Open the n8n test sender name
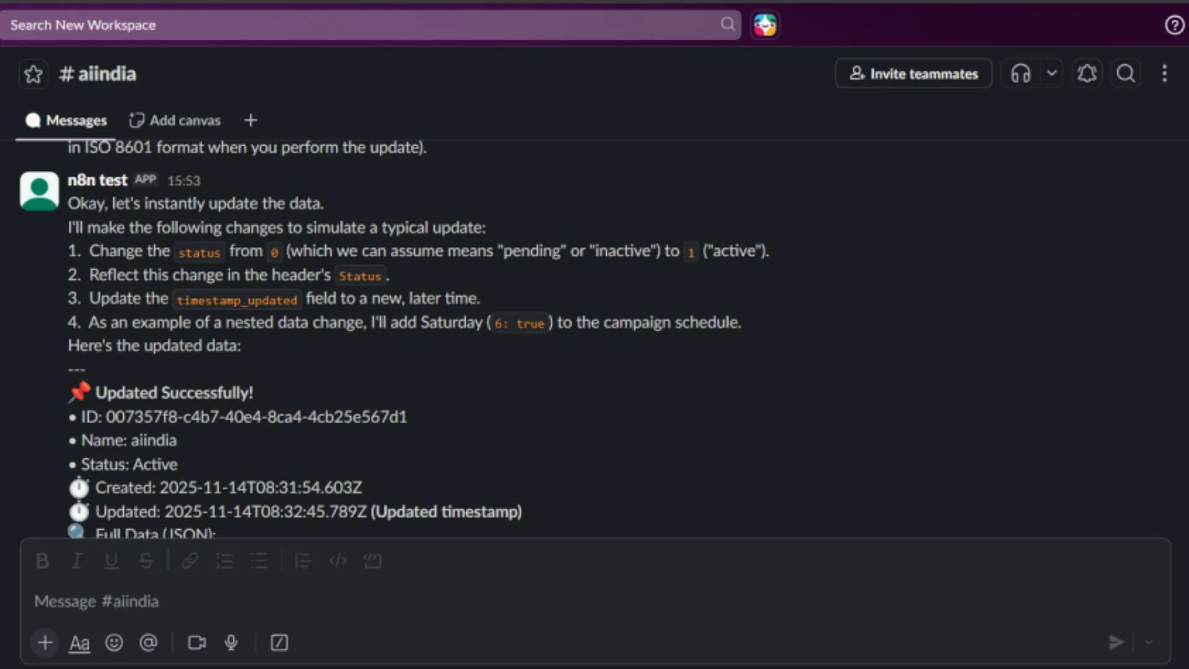Image resolution: width=1189 pixels, height=669 pixels. [x=97, y=180]
